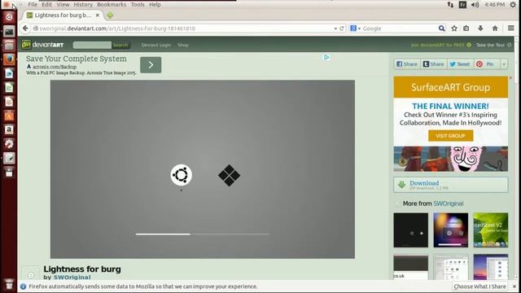Image resolution: width=521 pixels, height=293 pixels.
Task: Click the Firefox launcher icon
Action: (9, 59)
